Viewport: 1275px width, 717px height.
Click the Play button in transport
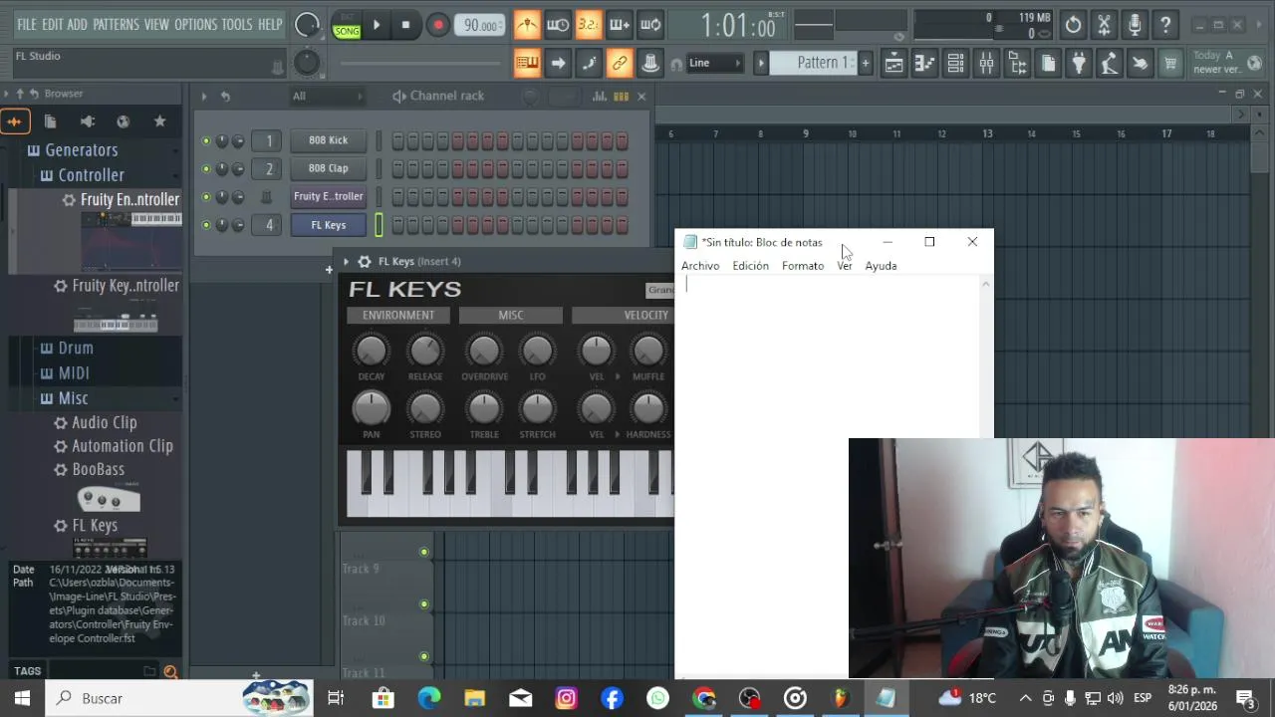tap(377, 25)
